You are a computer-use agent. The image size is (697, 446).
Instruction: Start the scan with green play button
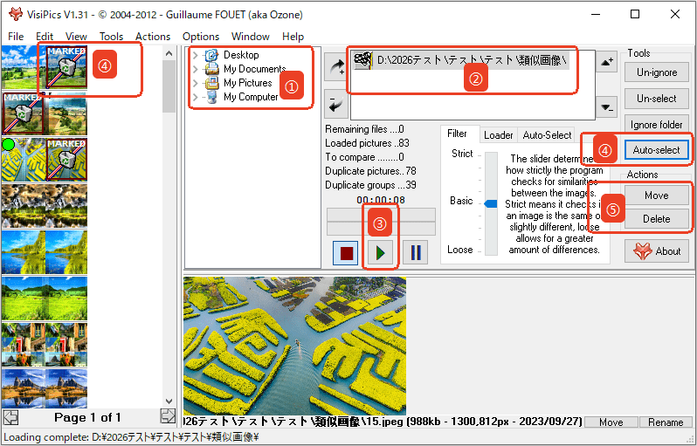(x=381, y=253)
